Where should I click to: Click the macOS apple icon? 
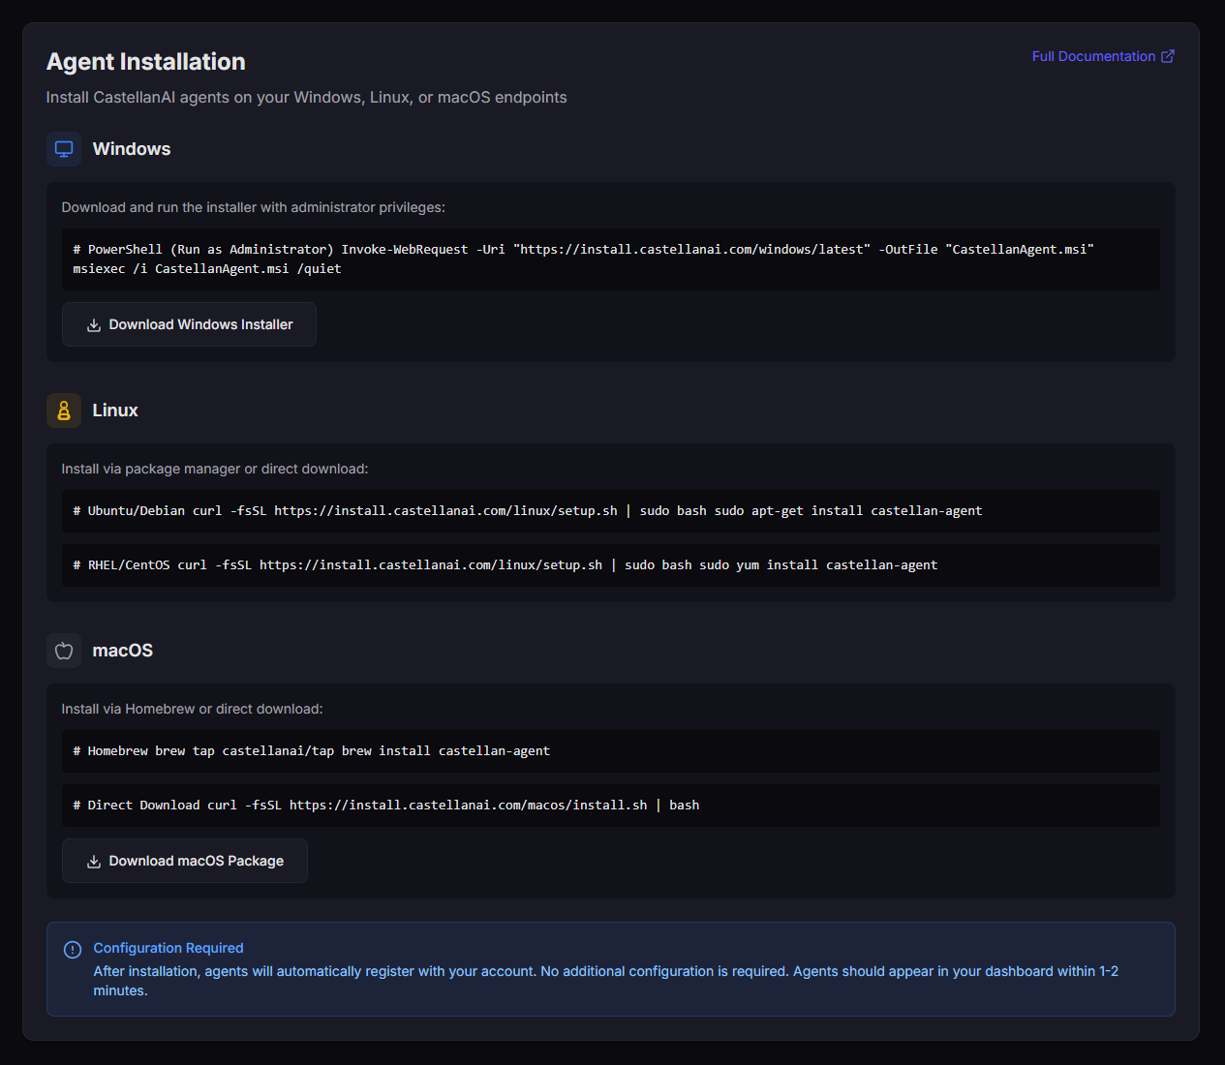click(64, 651)
